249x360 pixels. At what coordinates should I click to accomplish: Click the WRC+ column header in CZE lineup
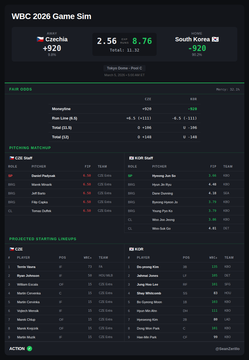(88, 257)
